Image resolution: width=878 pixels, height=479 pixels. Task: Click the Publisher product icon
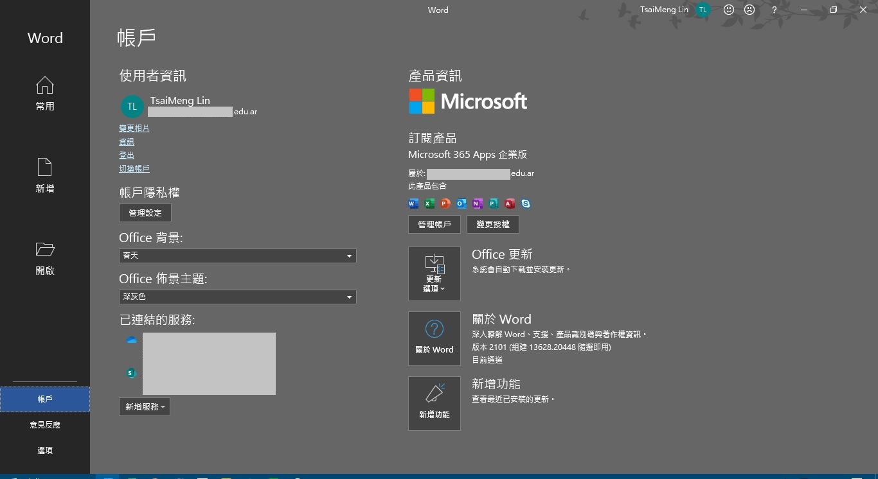coord(494,204)
